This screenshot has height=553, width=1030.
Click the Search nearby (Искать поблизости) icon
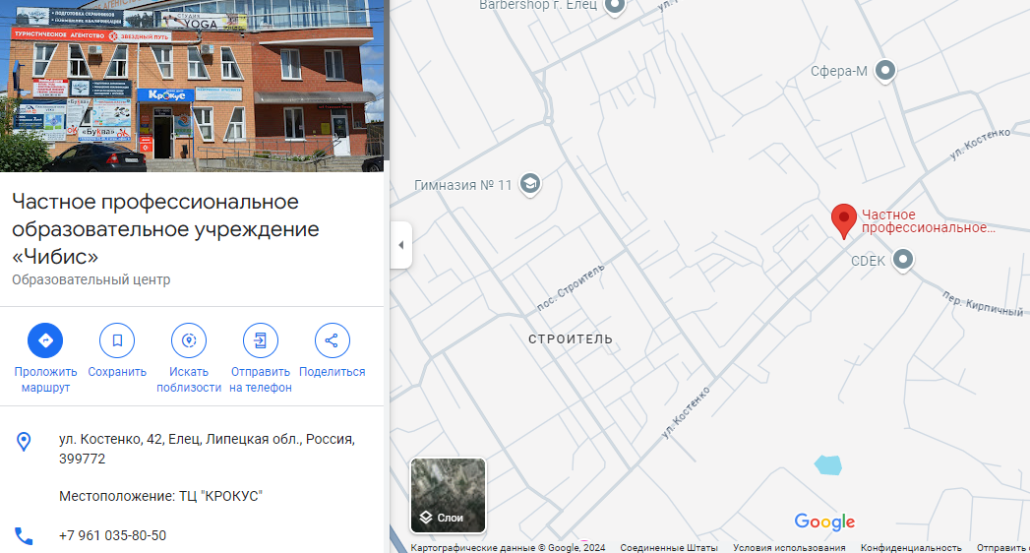(x=189, y=340)
